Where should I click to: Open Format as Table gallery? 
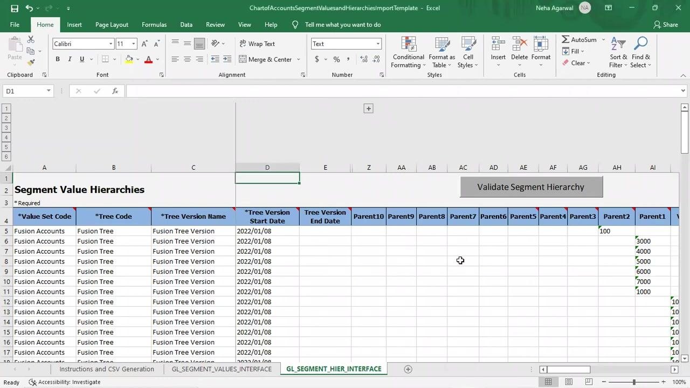(x=441, y=53)
